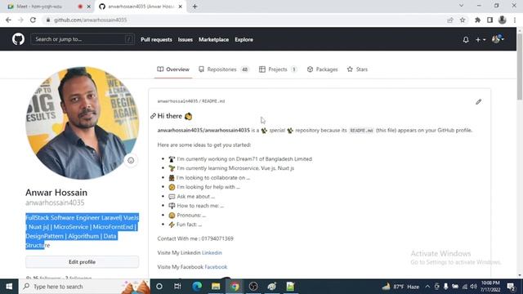523x294 pixels.
Task: Open the Windows Start menu
Action: click(x=9, y=287)
